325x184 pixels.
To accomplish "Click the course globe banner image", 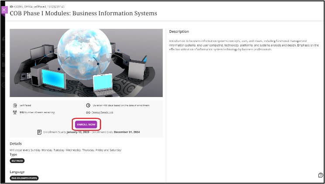I will click(x=86, y=63).
